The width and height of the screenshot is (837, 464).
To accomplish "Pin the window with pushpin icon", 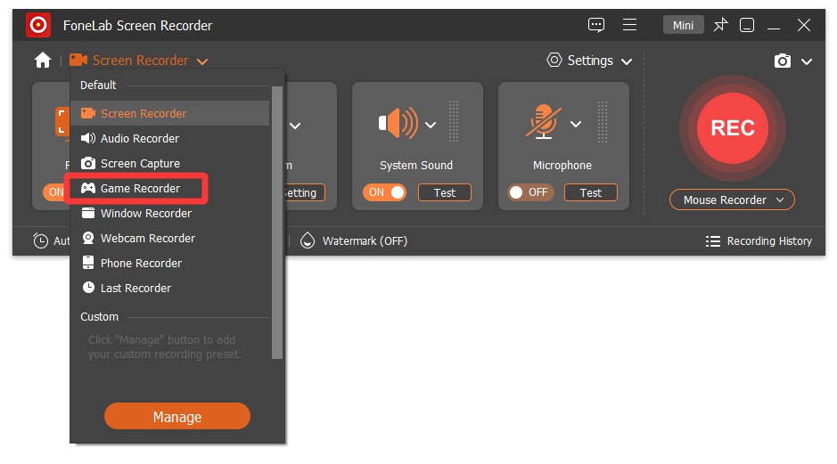I will 720,25.
